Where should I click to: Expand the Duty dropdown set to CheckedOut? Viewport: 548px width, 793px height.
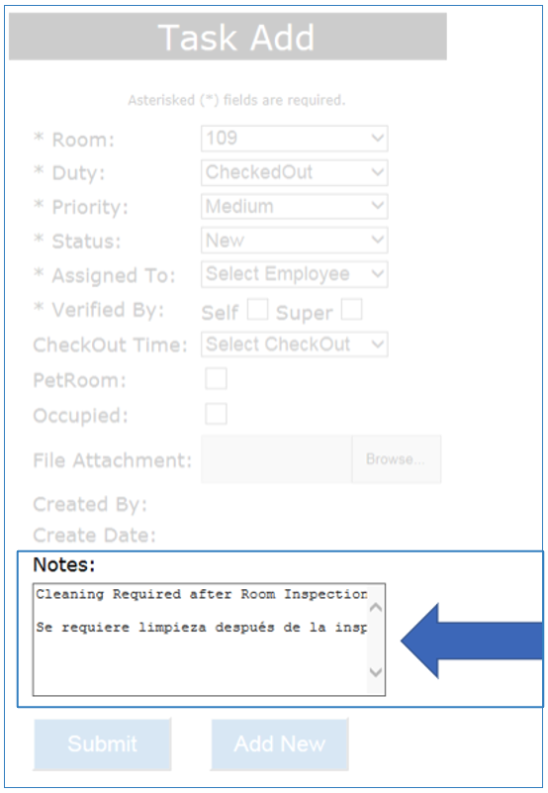(294, 172)
